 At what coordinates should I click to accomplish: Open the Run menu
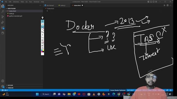coord(30,2)
